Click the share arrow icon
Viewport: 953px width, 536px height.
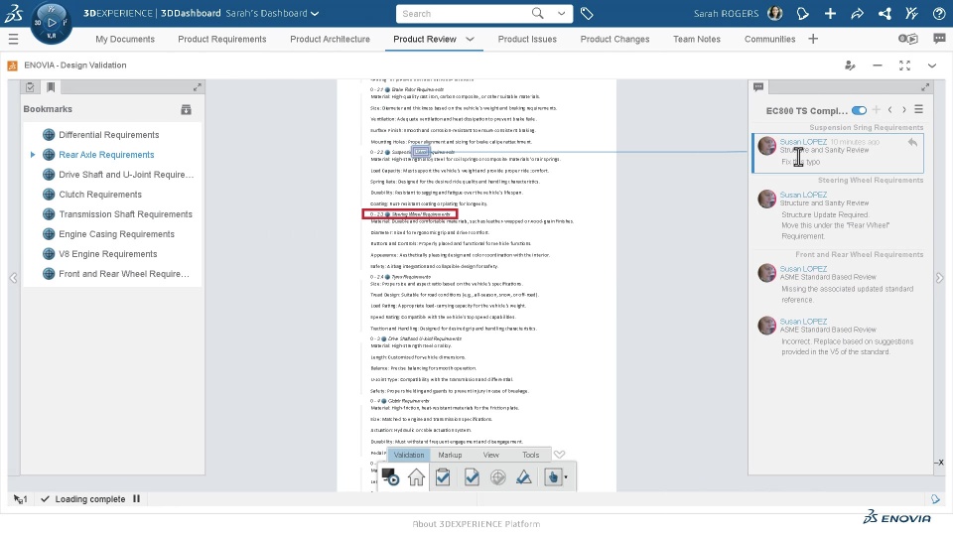[857, 13]
